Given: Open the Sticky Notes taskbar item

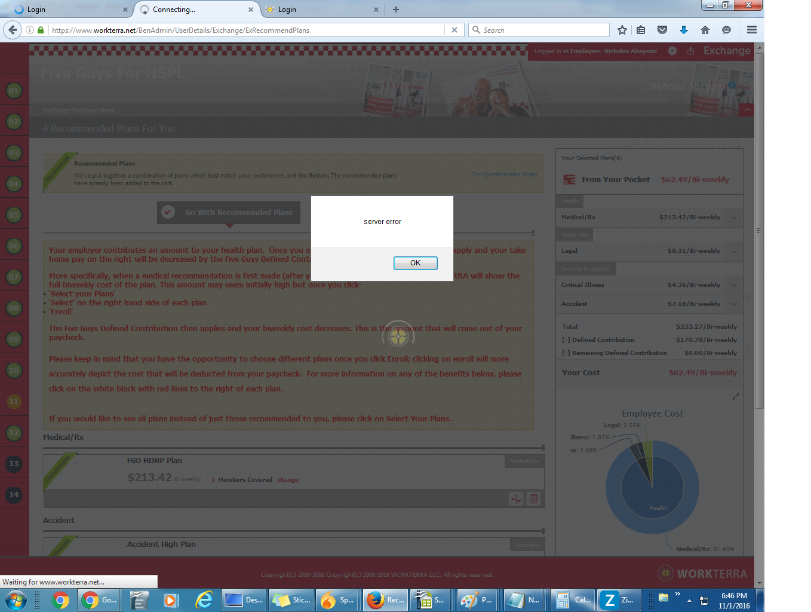Looking at the screenshot, I should [x=291, y=600].
